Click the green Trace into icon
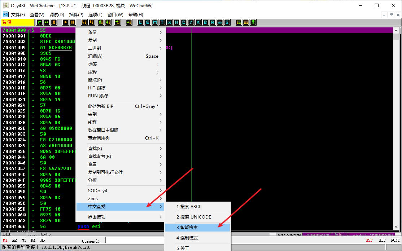 [x=101, y=22]
